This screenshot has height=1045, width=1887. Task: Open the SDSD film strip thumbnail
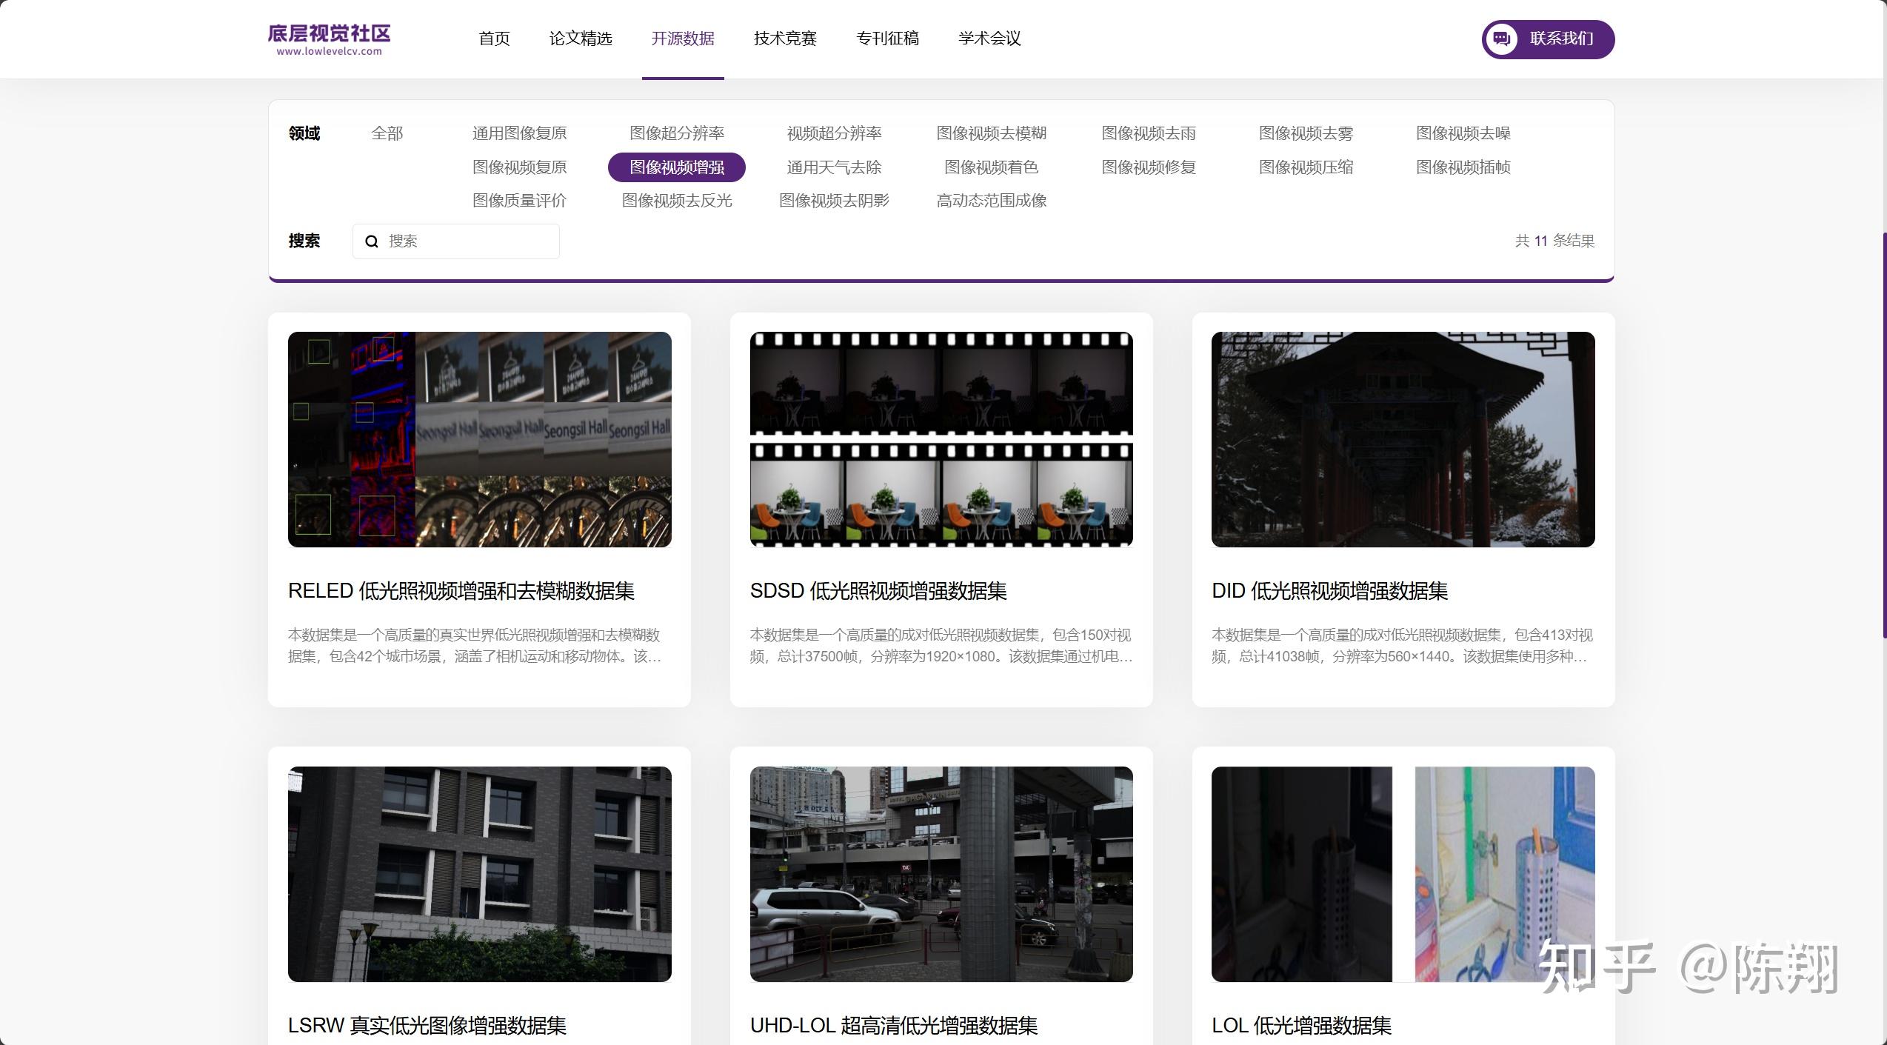click(941, 439)
